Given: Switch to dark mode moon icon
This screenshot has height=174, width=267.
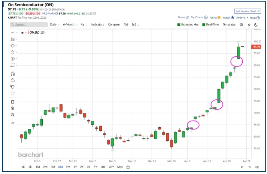Looking at the screenshot, I should pyautogui.click(x=256, y=25).
